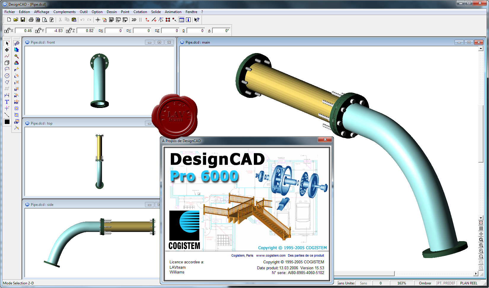Click the Open file folder icon
Screen dimensions: 489x288
(x=16, y=20)
